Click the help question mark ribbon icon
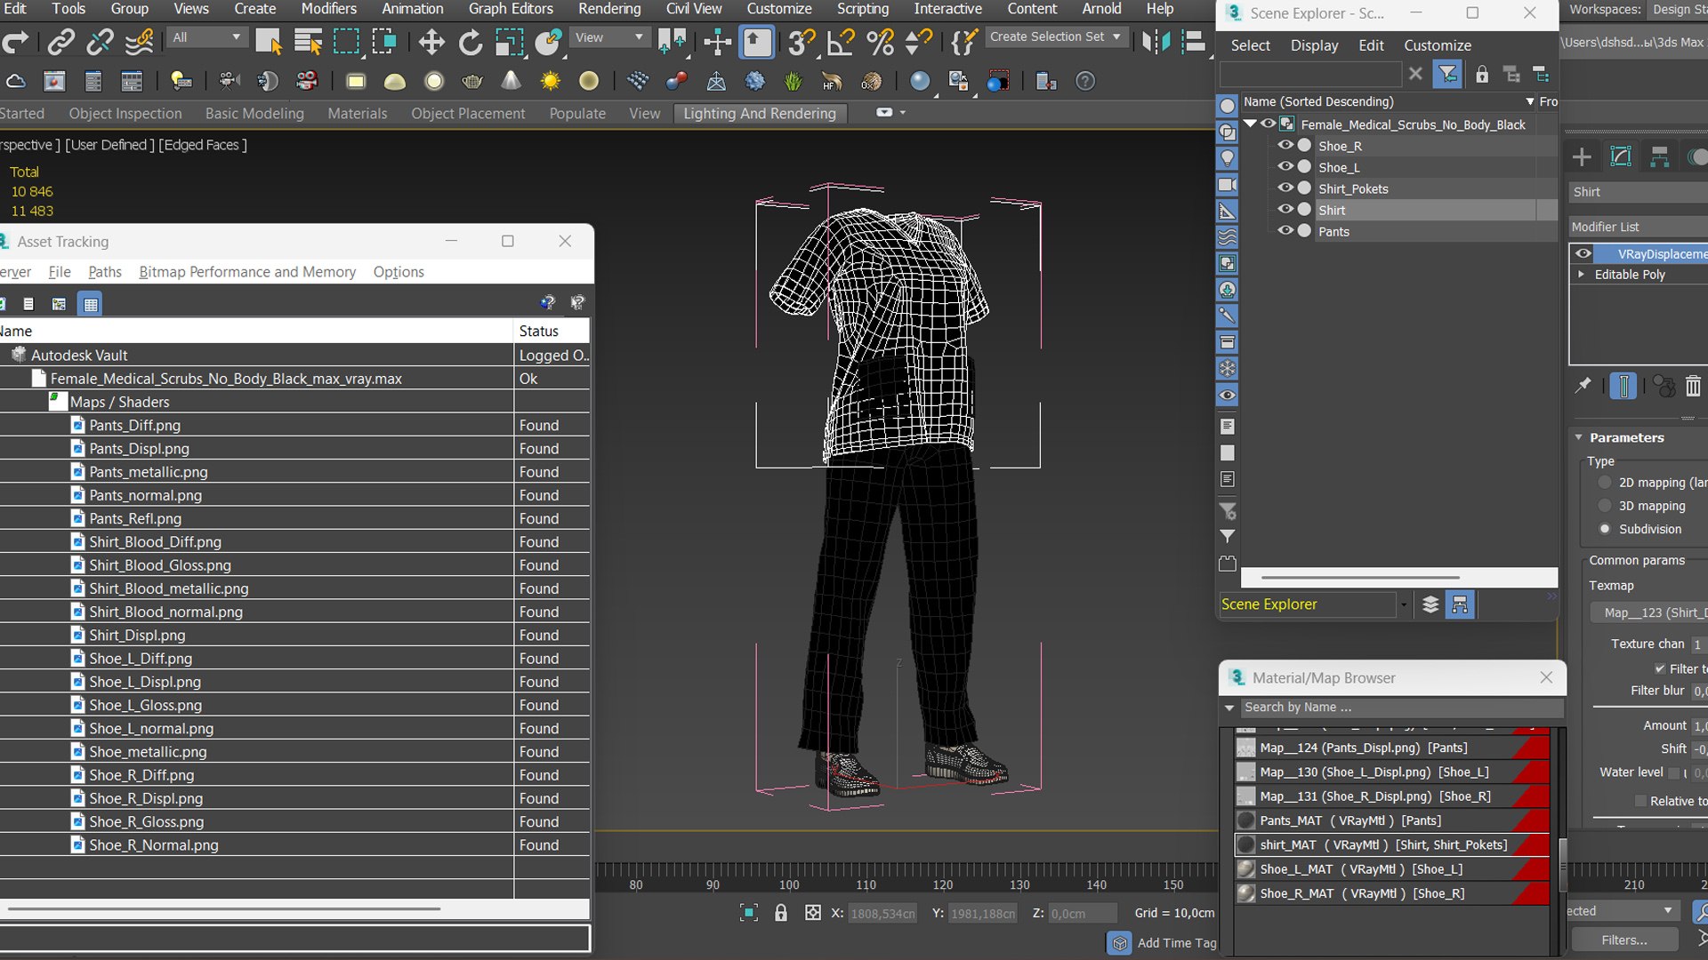This screenshot has width=1708, height=960. (x=1084, y=81)
